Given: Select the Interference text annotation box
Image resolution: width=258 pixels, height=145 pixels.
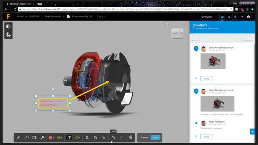Looking at the screenshot, I should click(x=53, y=103).
